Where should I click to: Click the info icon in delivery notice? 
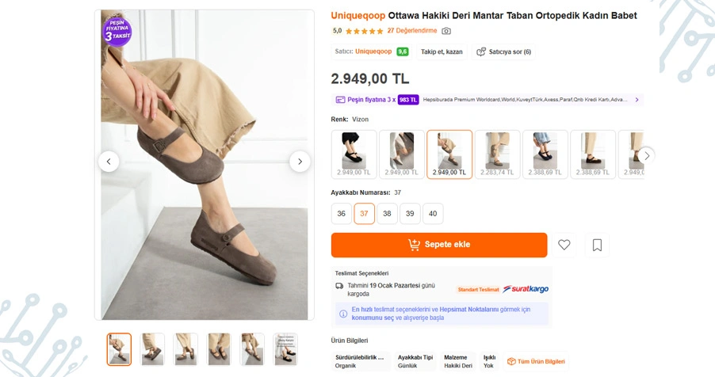pos(343,314)
